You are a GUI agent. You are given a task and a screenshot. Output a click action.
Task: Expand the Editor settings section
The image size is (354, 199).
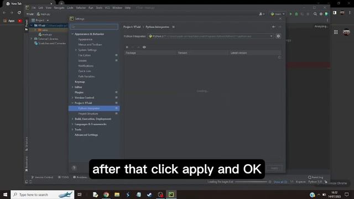pos(72,87)
